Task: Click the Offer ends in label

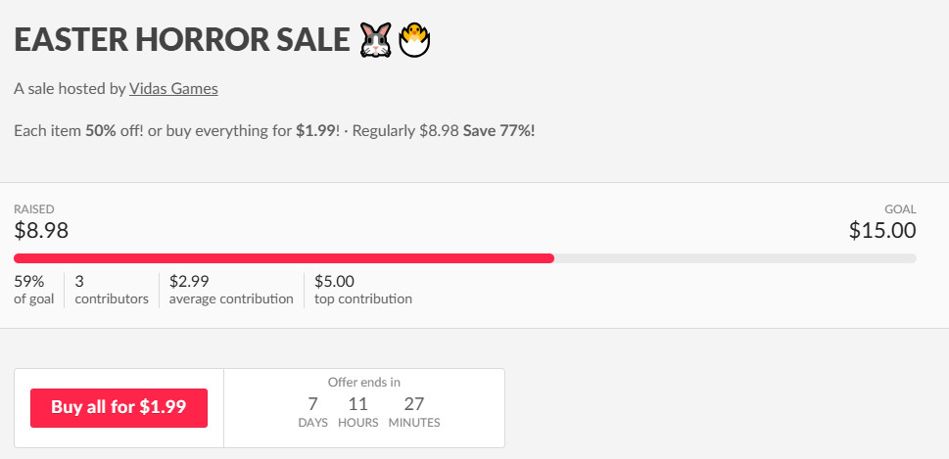Action: [x=364, y=383]
